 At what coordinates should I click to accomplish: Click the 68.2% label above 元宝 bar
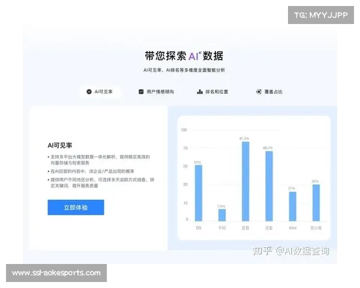pyautogui.click(x=268, y=148)
